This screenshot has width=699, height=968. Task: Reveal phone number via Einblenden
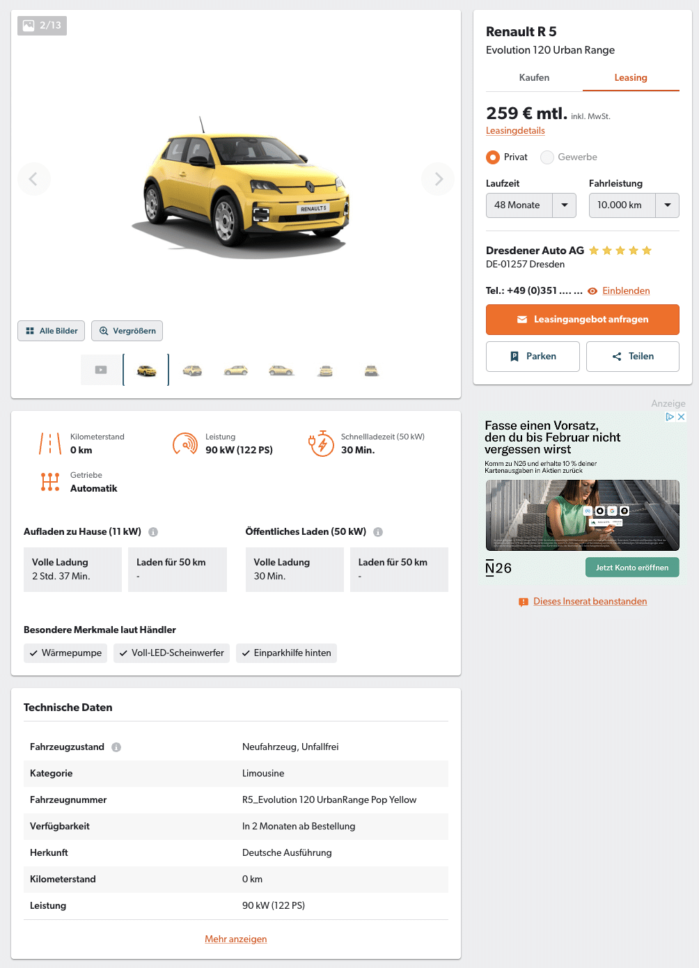[x=626, y=291]
